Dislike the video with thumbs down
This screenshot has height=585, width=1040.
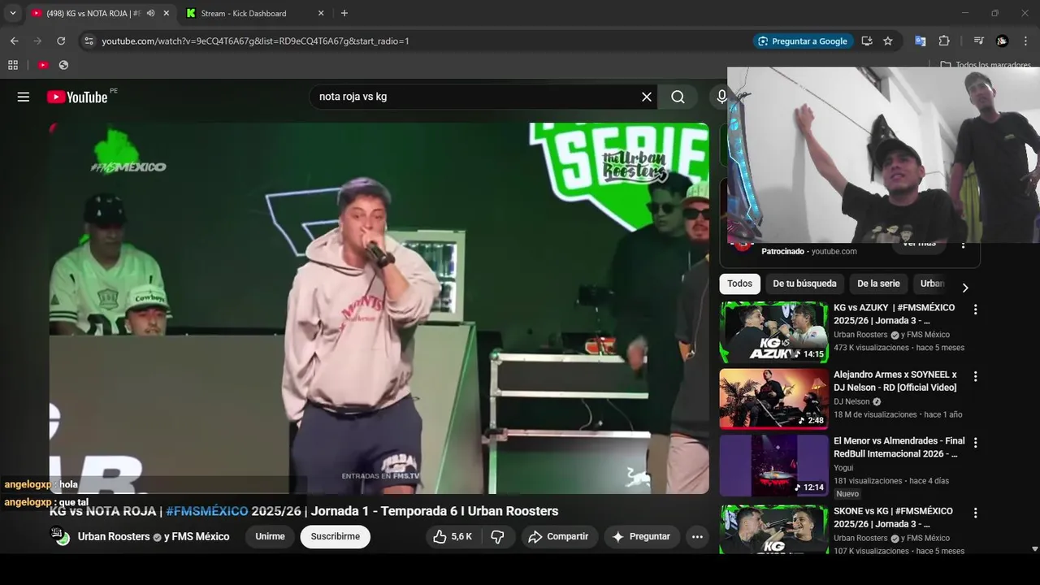(498, 536)
